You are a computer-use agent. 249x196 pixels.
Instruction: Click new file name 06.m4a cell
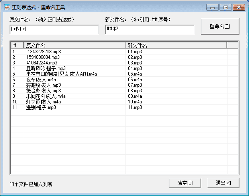point(135,80)
